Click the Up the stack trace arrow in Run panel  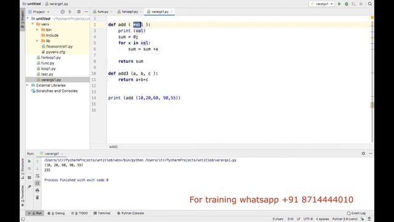pyautogui.click(x=38, y=161)
